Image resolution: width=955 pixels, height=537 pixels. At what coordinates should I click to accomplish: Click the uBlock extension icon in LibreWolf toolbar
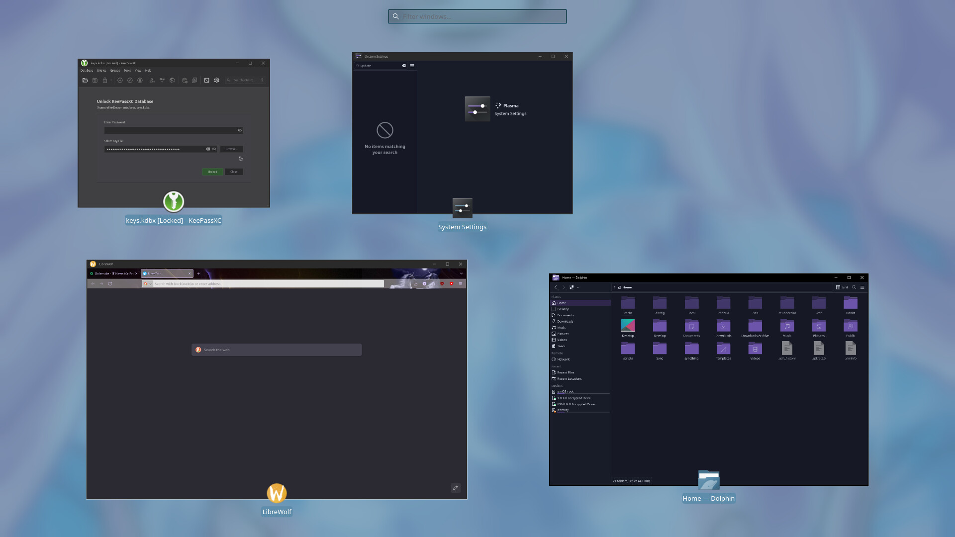(x=442, y=283)
